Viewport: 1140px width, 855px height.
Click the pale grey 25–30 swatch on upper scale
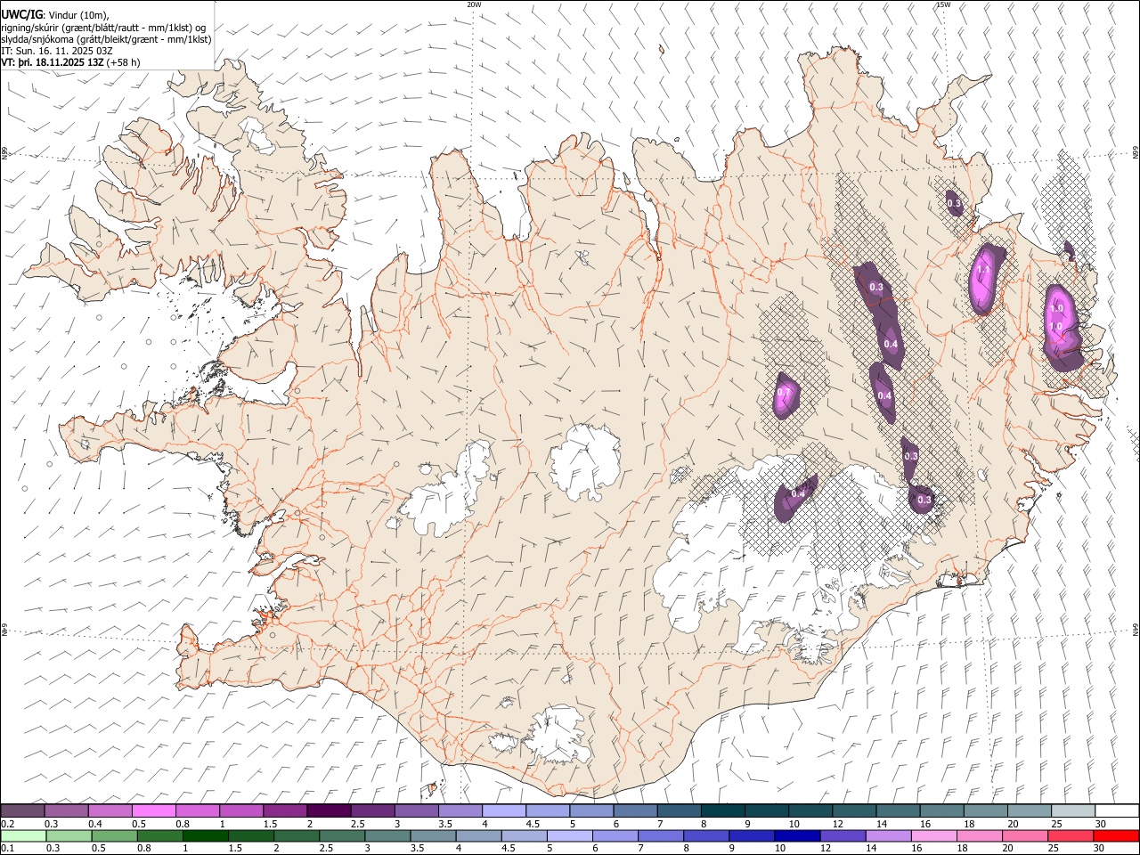1072,810
